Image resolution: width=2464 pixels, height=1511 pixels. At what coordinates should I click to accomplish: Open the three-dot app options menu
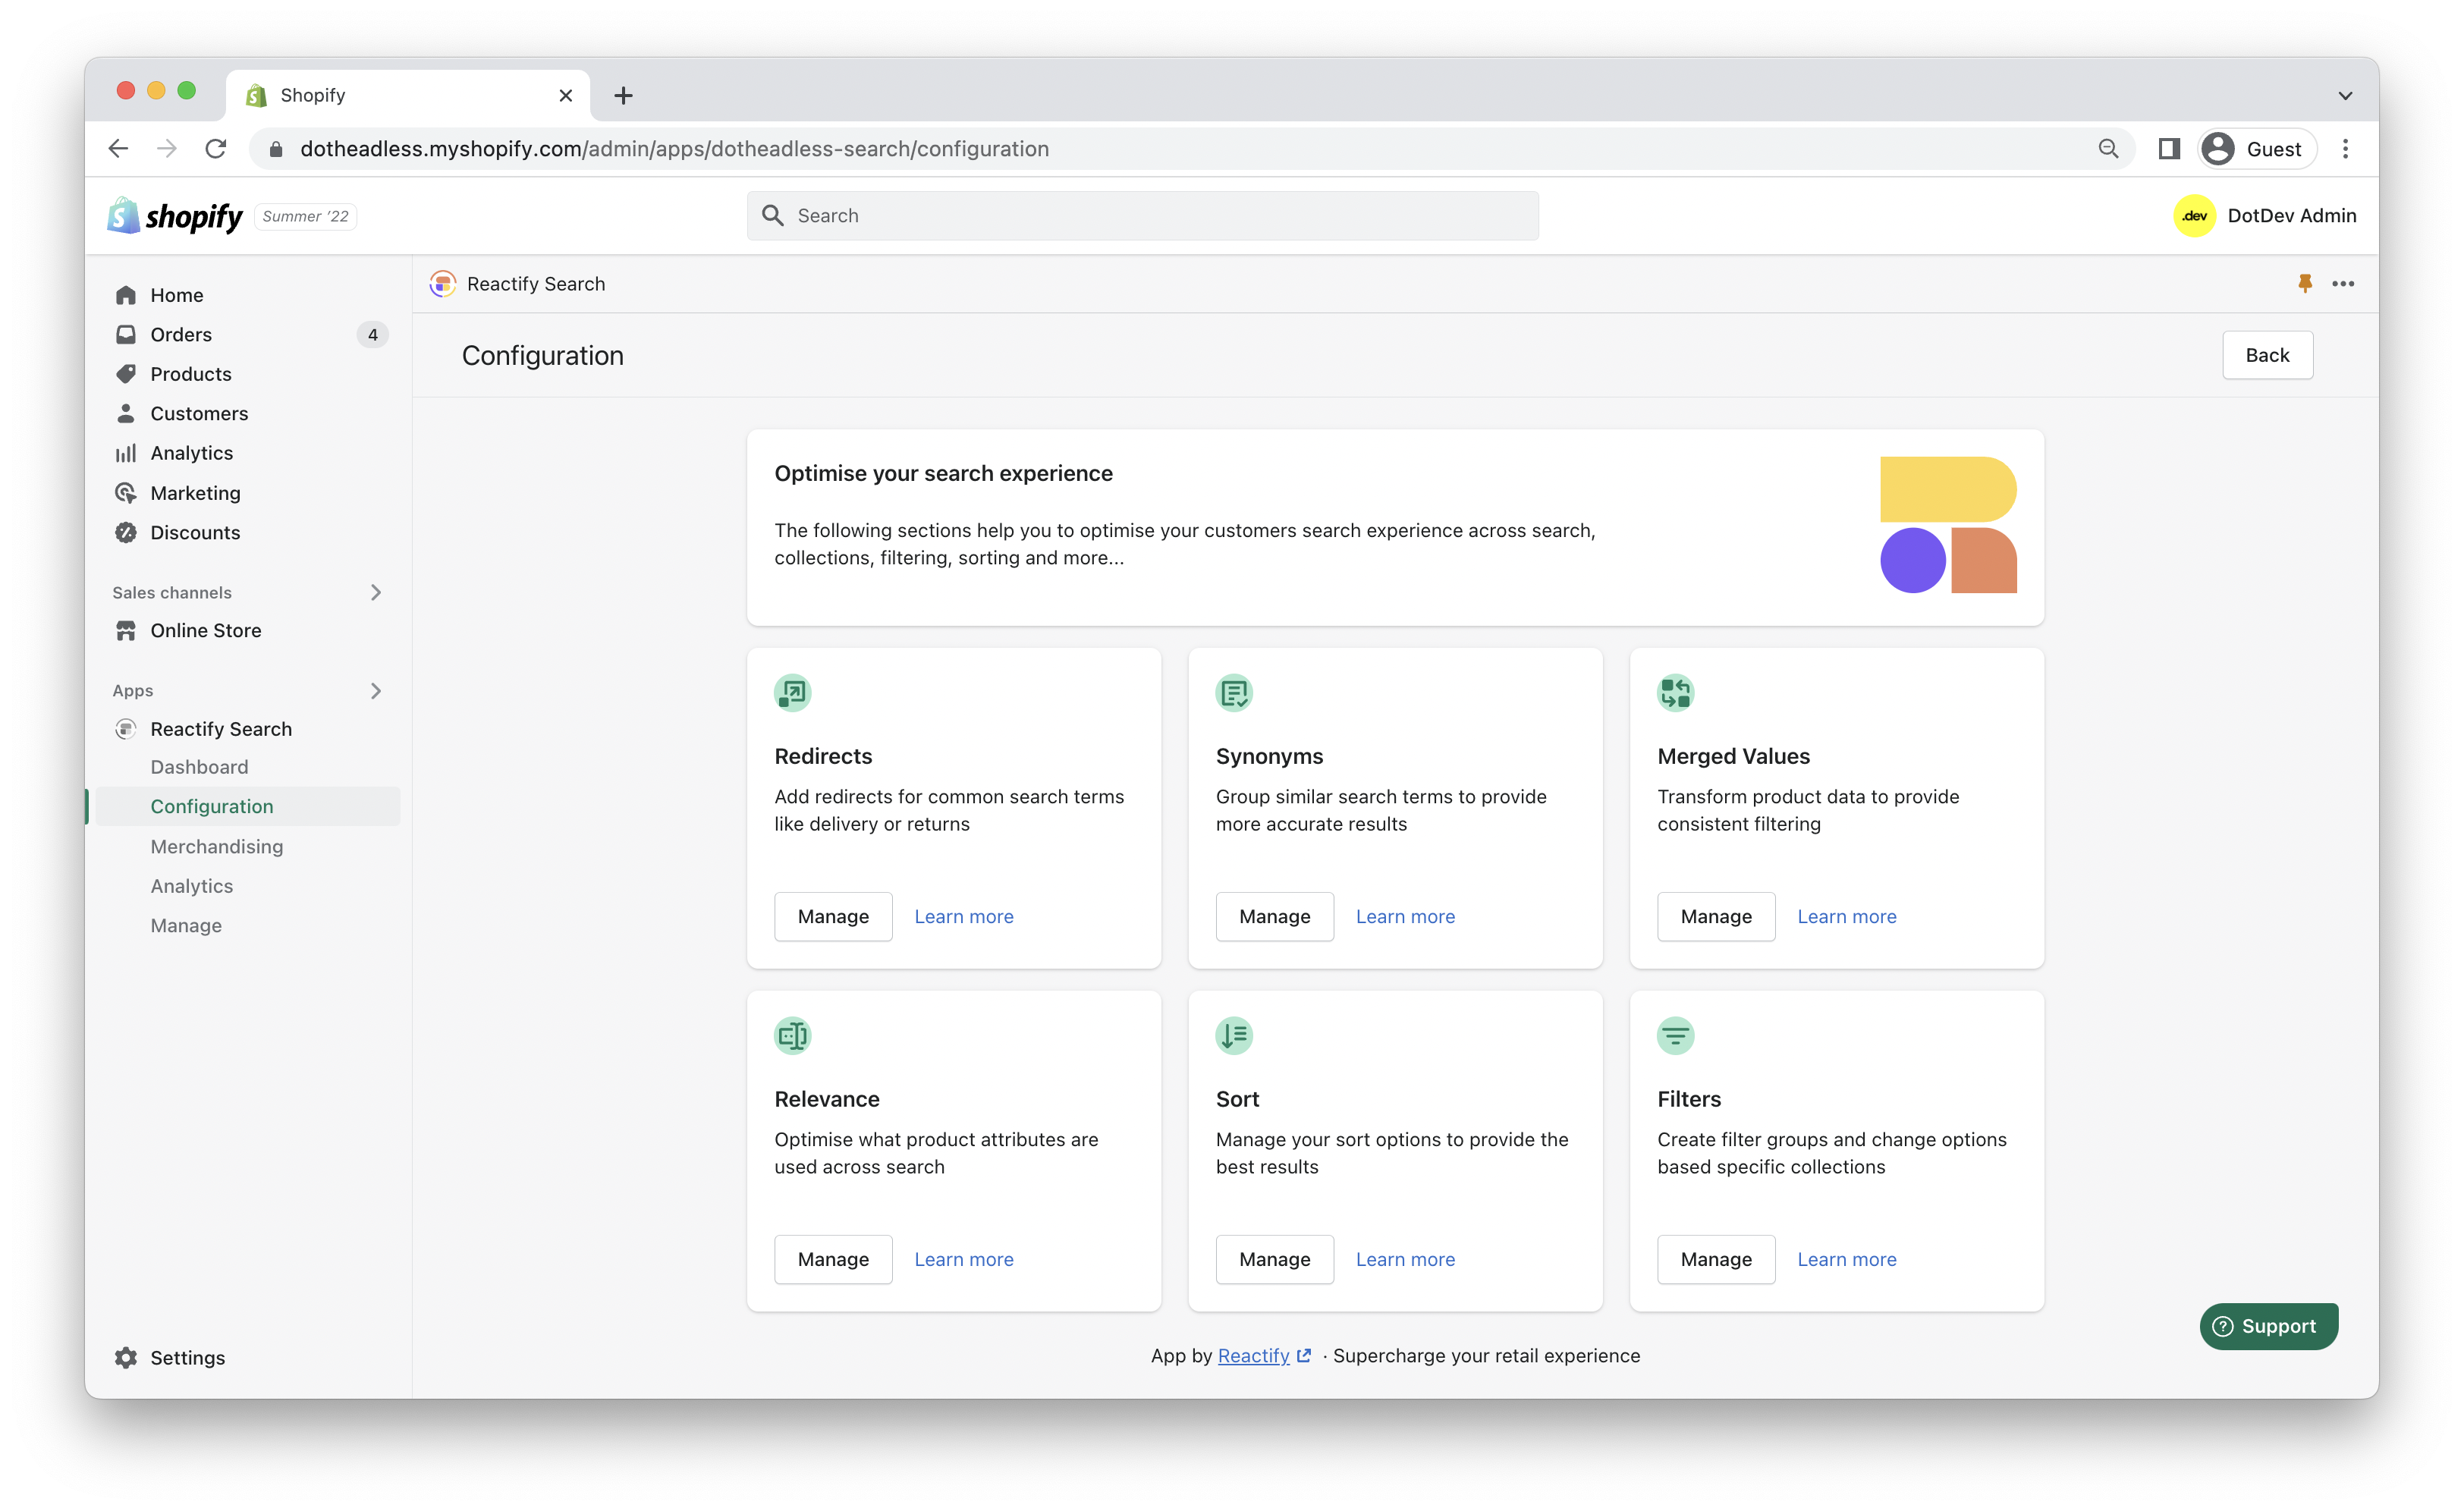click(2343, 283)
